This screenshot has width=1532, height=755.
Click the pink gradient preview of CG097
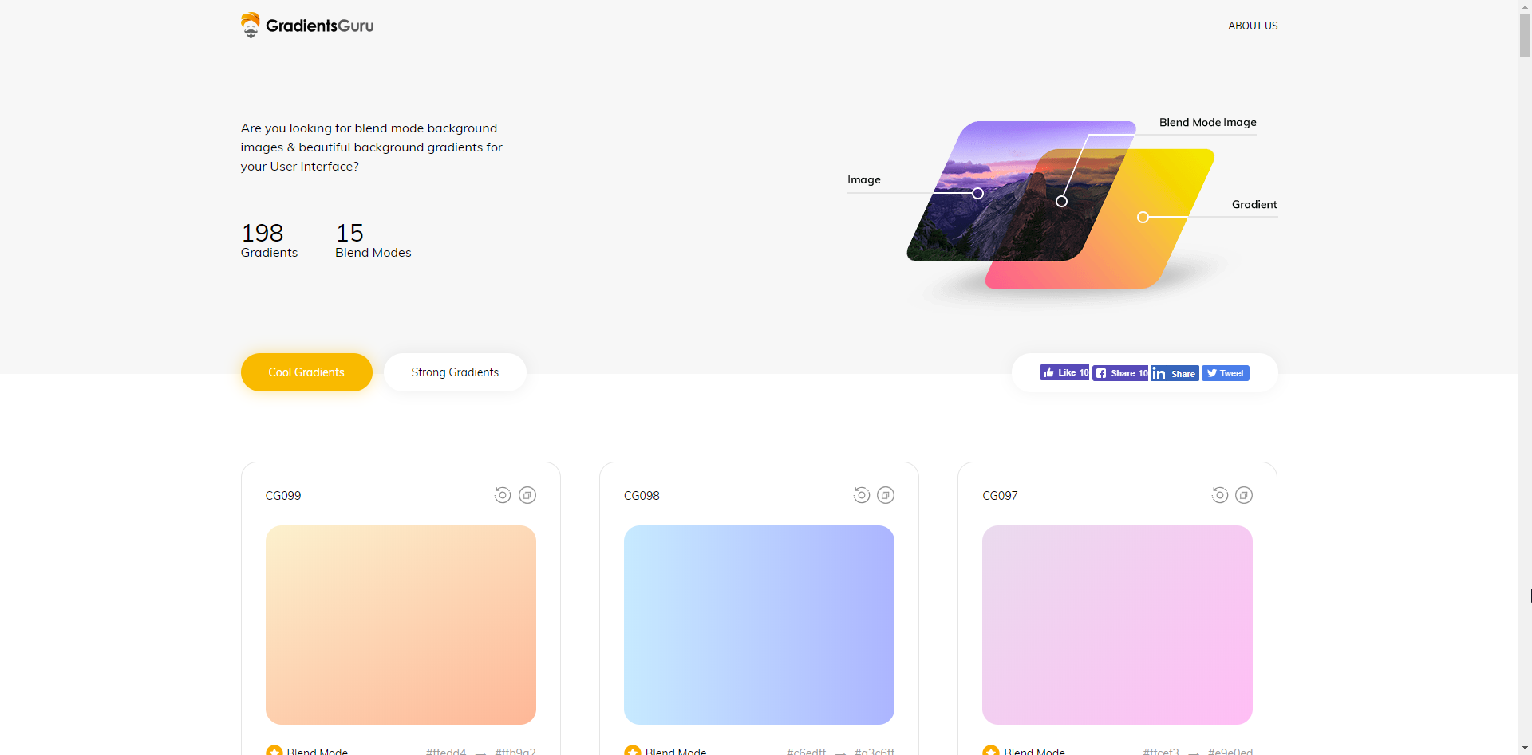point(1116,625)
